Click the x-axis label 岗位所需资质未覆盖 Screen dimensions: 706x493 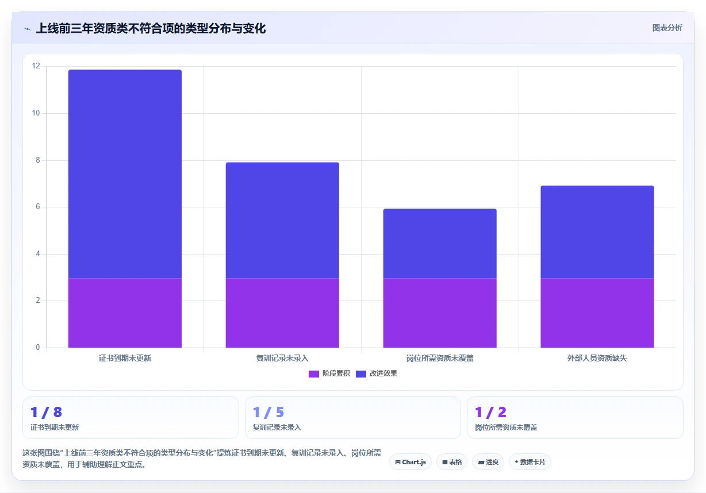coord(440,358)
